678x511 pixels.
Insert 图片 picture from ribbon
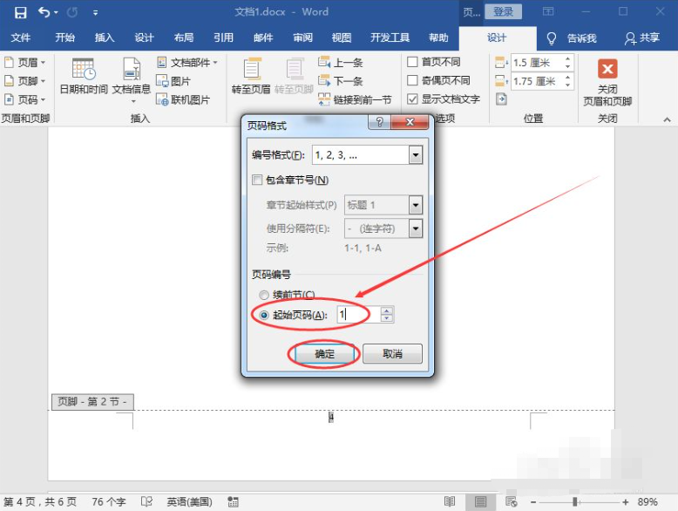pos(173,81)
